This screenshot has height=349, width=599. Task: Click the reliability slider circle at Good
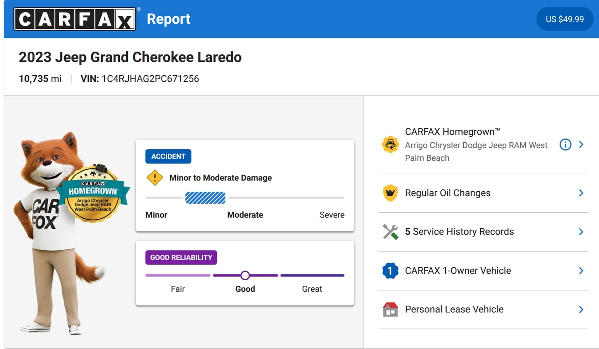pos(245,275)
